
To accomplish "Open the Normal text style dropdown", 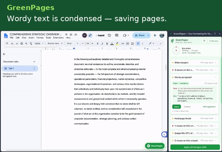I will 55,43.
